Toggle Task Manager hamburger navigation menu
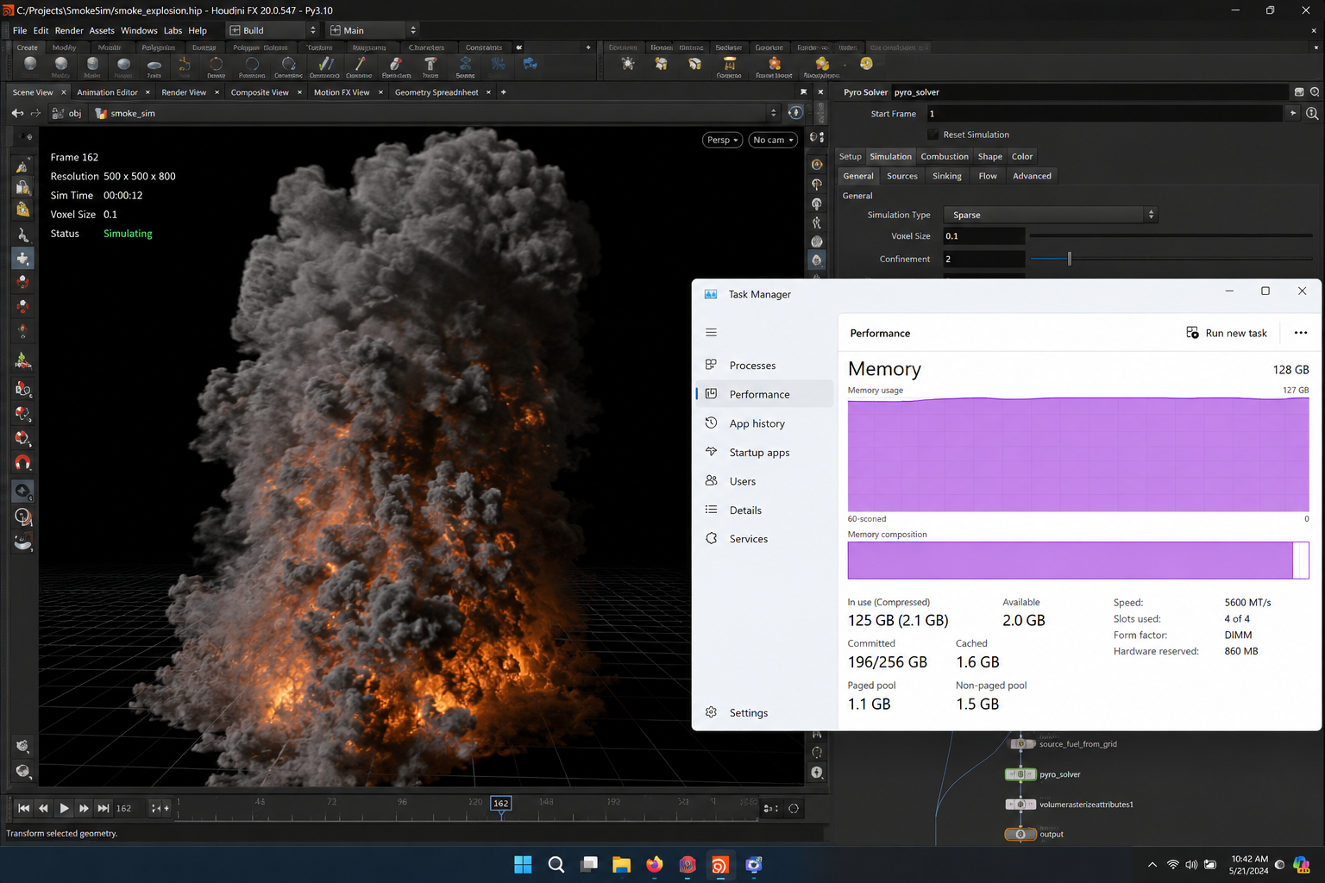 point(712,333)
